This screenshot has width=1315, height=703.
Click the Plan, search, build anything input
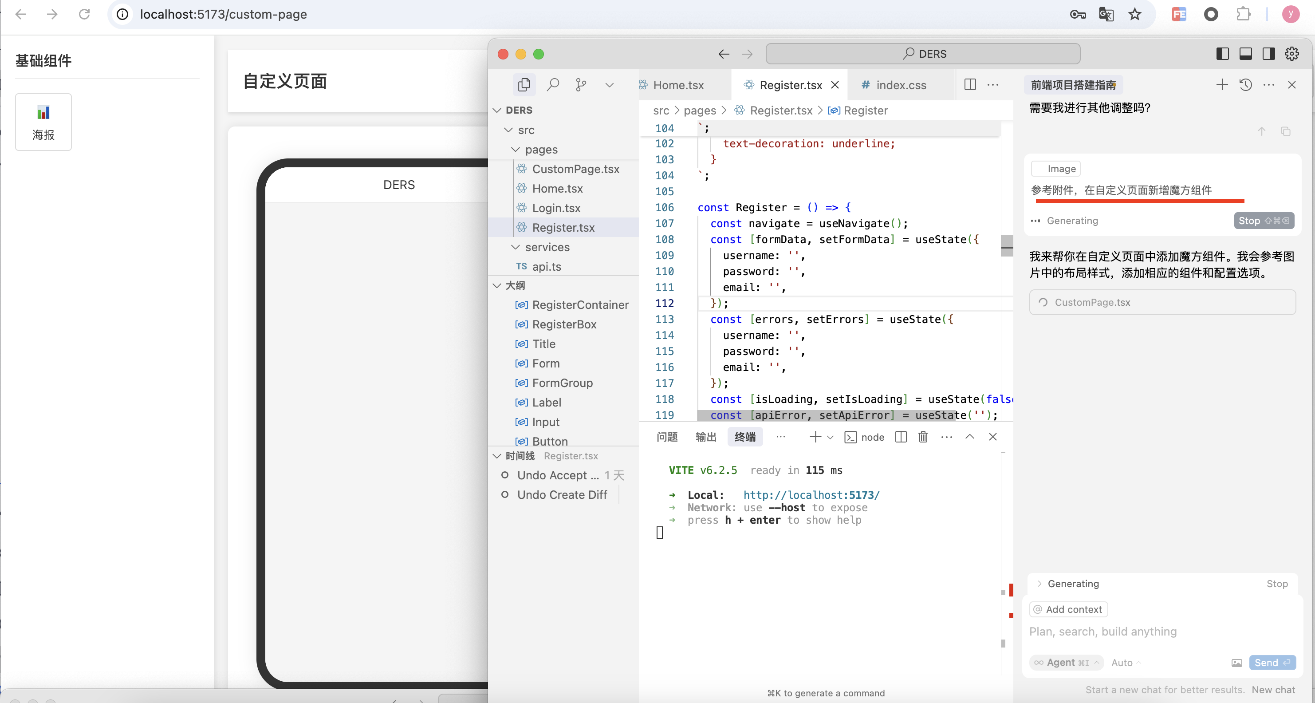(1102, 632)
